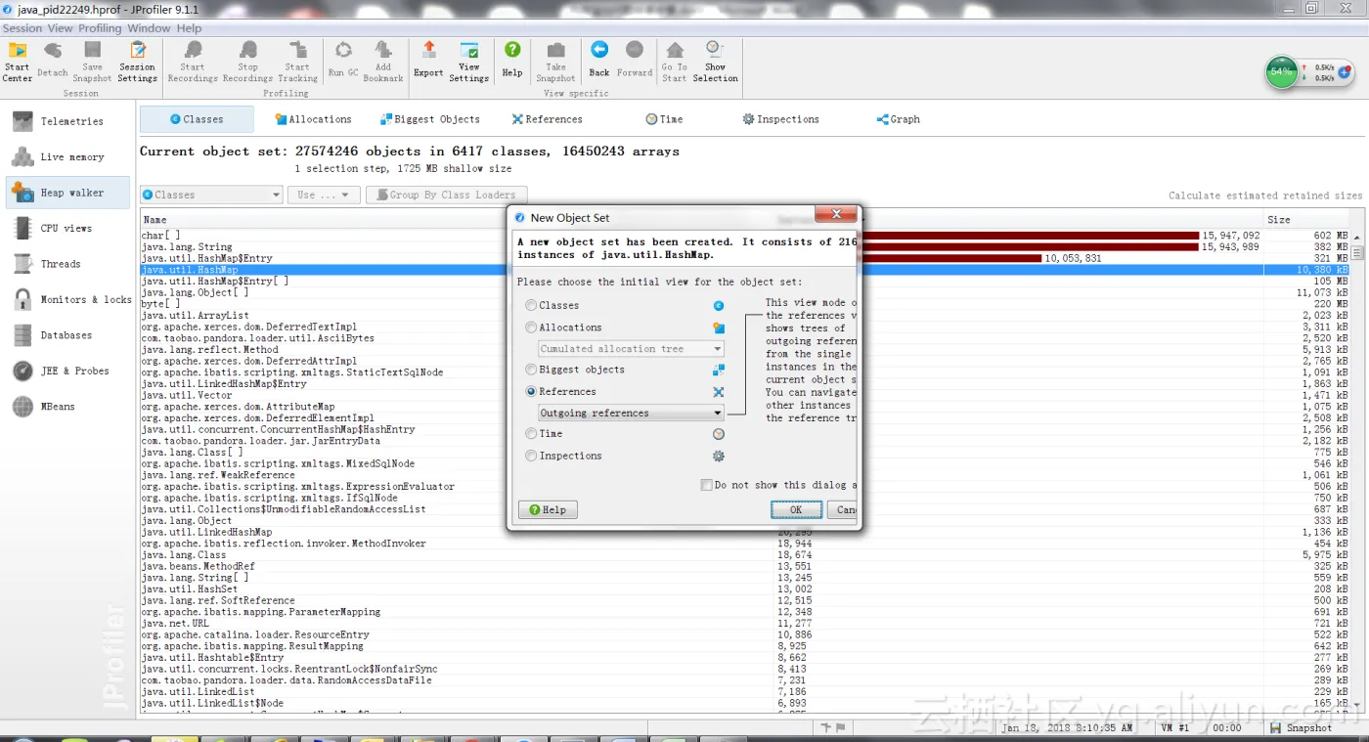Open CPU views section in sidebar

[67, 228]
